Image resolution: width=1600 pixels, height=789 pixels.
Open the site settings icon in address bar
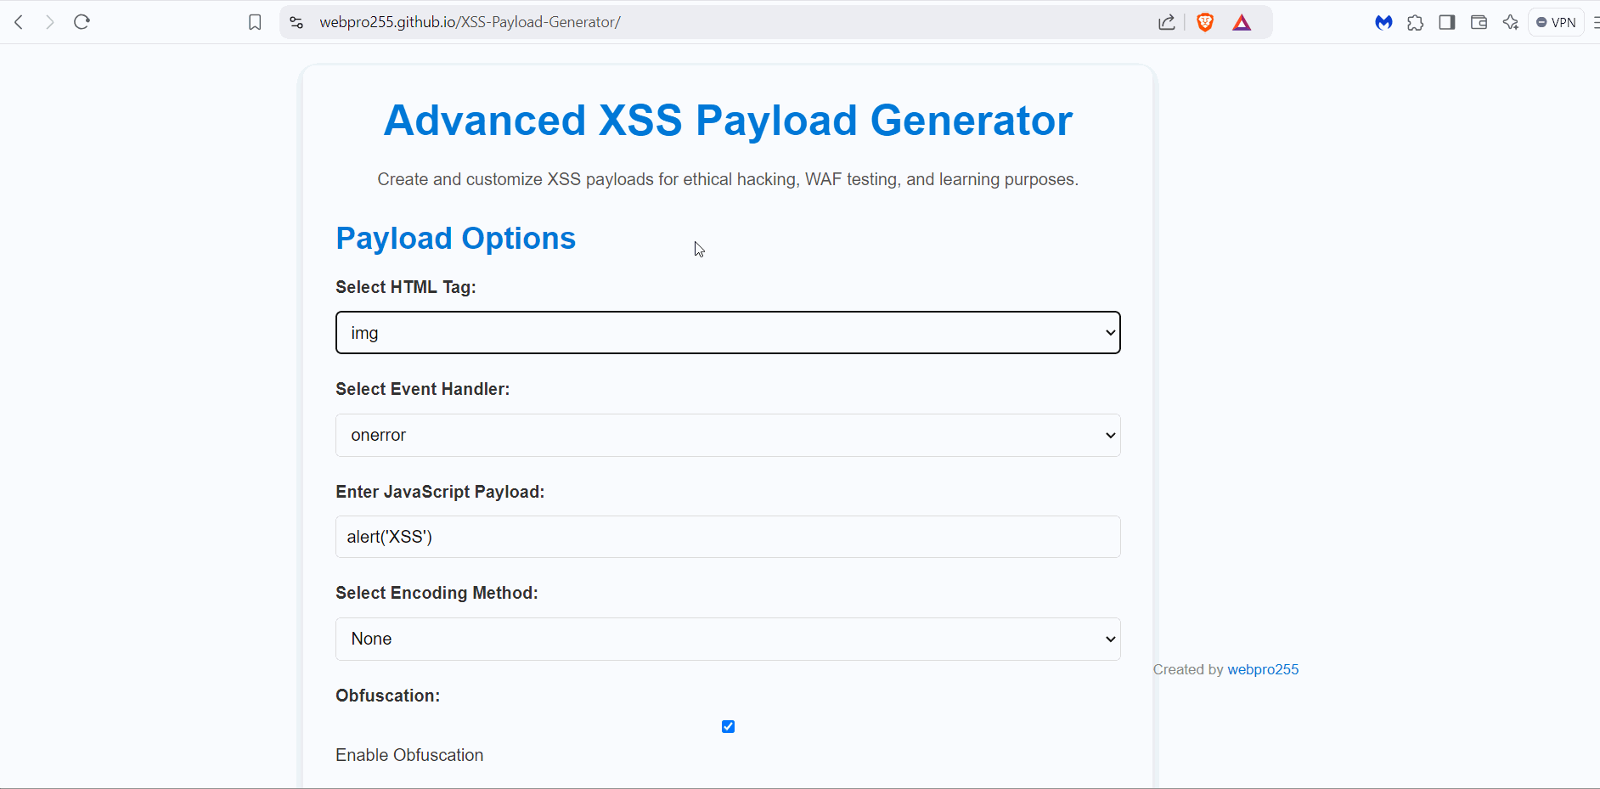click(x=296, y=23)
